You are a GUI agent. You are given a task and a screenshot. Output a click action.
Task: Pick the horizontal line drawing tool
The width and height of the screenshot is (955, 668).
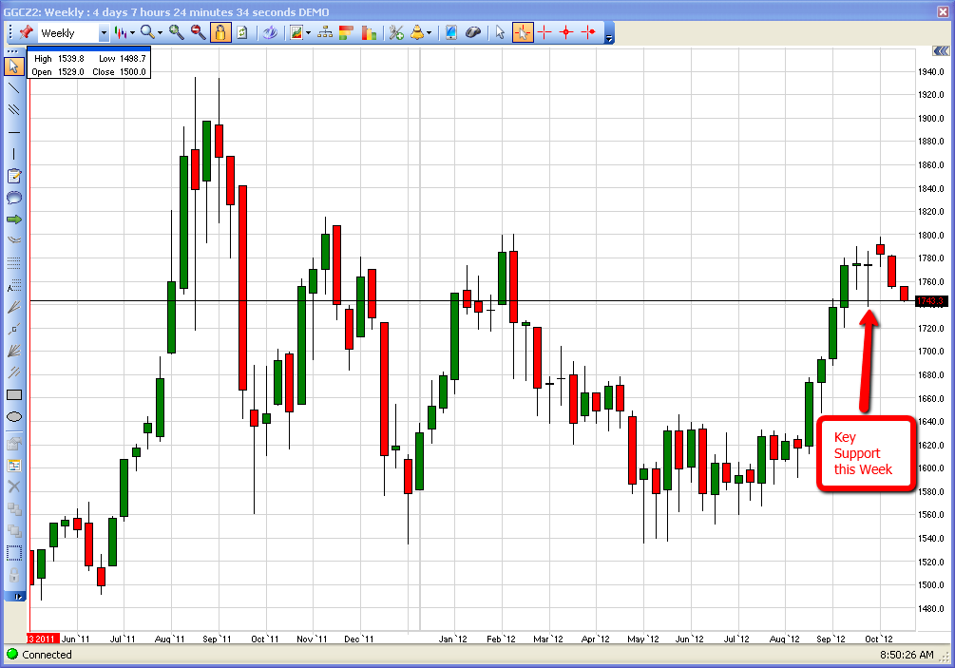click(x=13, y=132)
